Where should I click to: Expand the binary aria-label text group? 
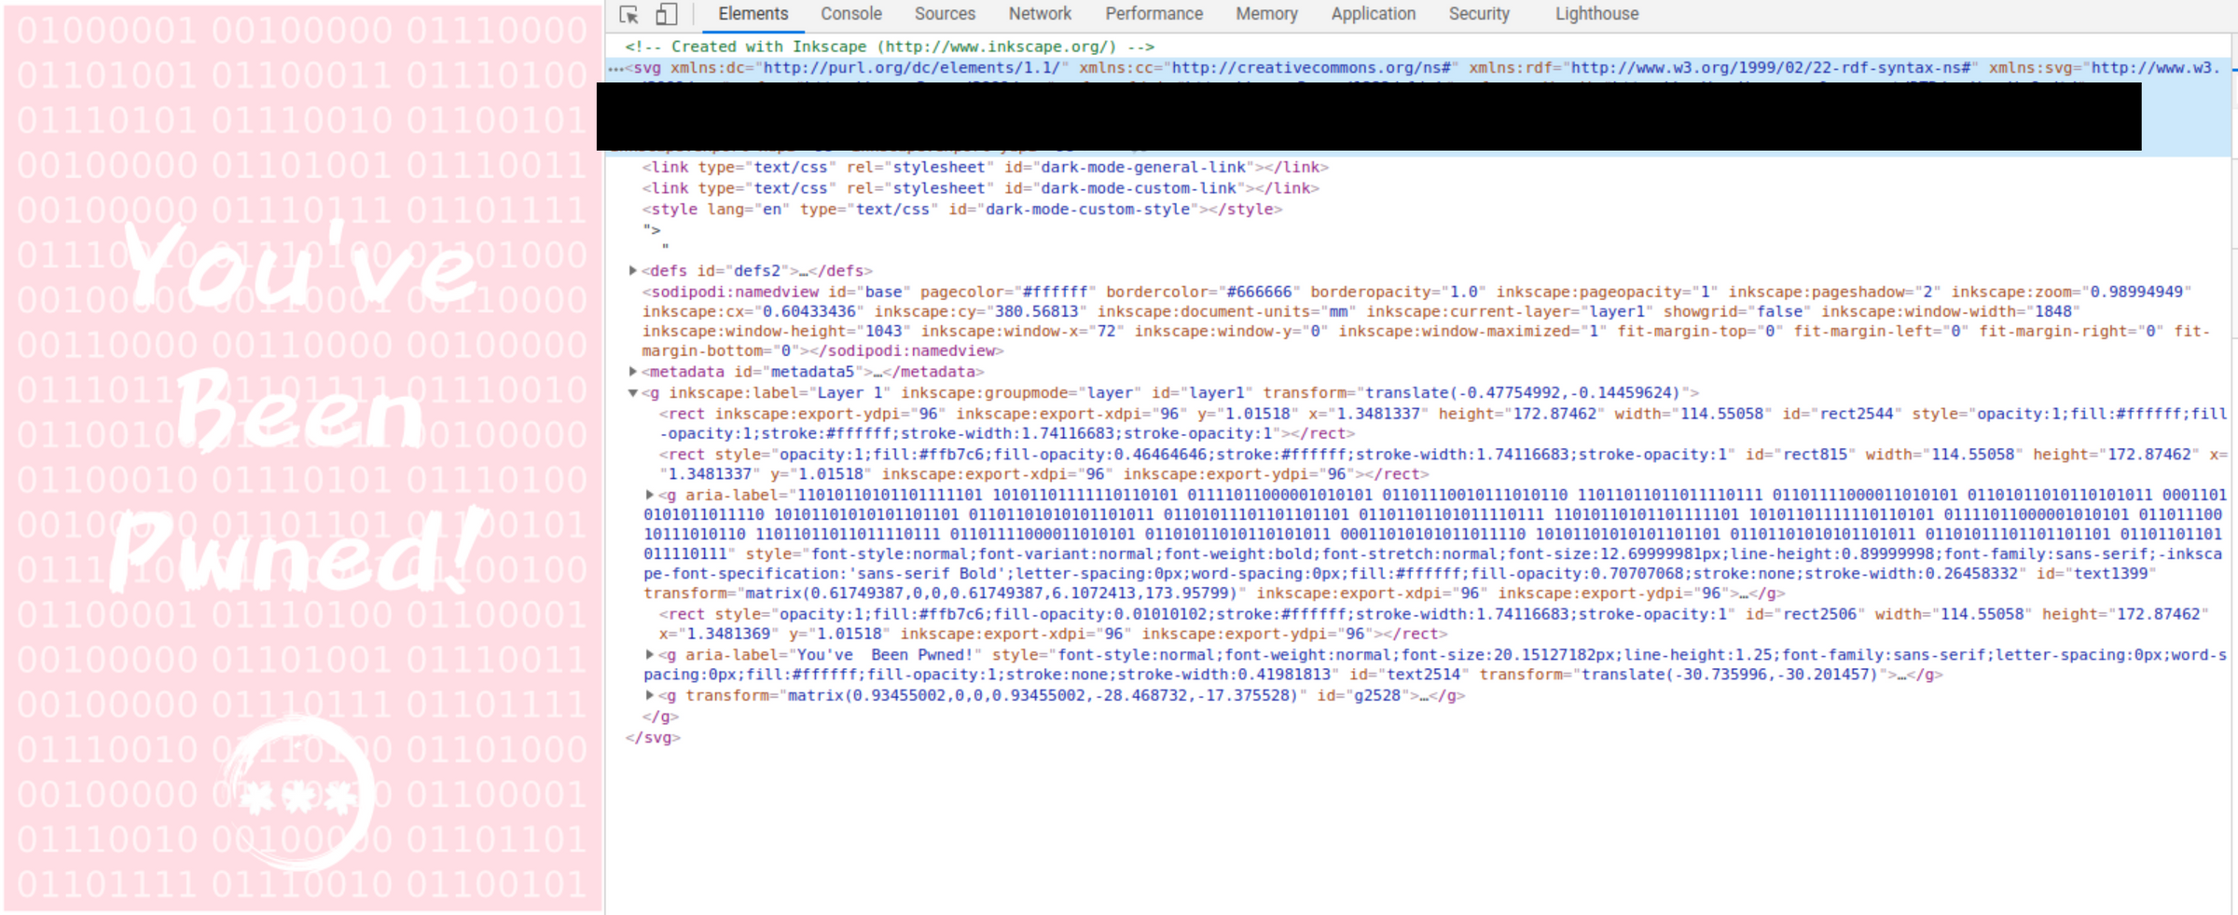(650, 495)
